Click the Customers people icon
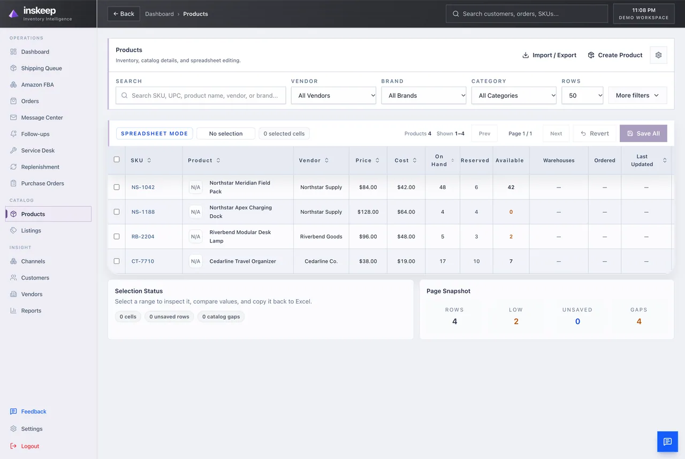685x459 pixels. [x=13, y=278]
